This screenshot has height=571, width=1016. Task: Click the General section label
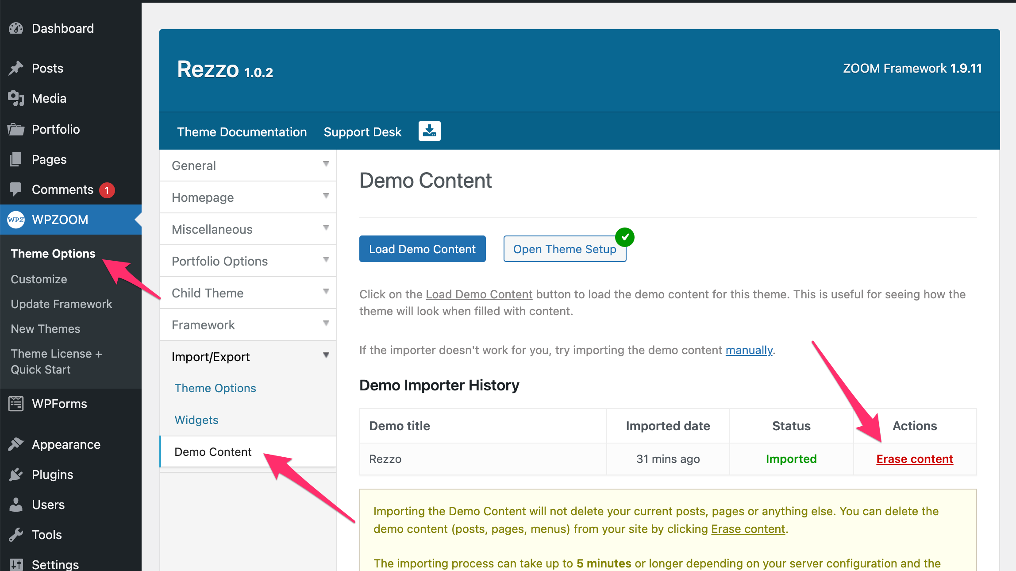(194, 166)
